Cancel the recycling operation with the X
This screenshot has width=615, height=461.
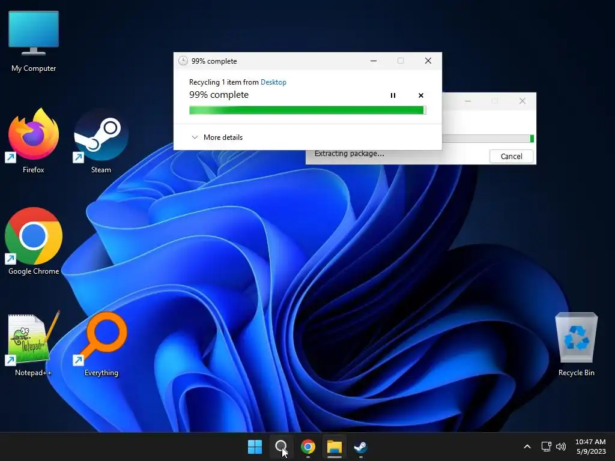coord(421,95)
